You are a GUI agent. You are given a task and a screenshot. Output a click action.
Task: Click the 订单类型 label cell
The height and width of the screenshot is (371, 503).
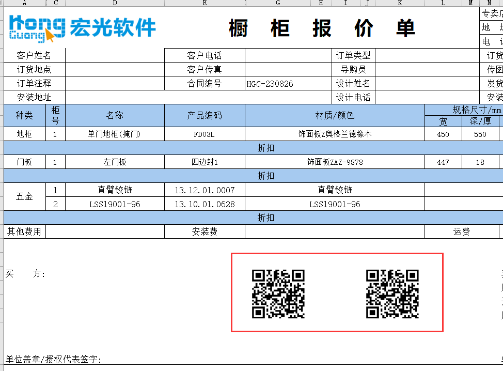click(354, 55)
